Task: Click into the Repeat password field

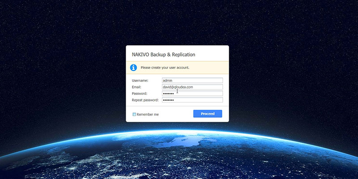Action: click(192, 100)
